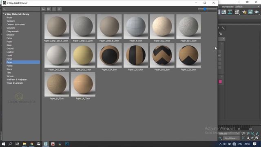Select the Paper_E01_30cm material thumbnail

[188, 27]
